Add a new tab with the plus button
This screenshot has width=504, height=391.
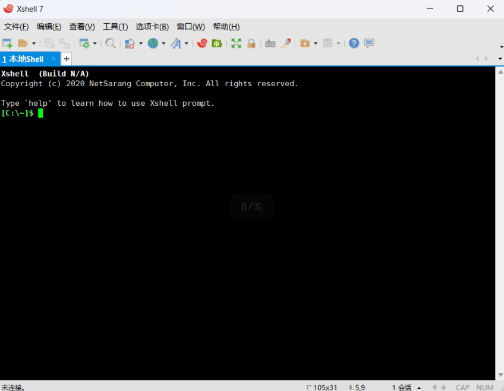pos(66,59)
